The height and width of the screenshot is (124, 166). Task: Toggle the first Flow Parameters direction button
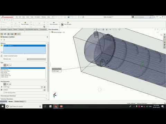(x=5, y=84)
